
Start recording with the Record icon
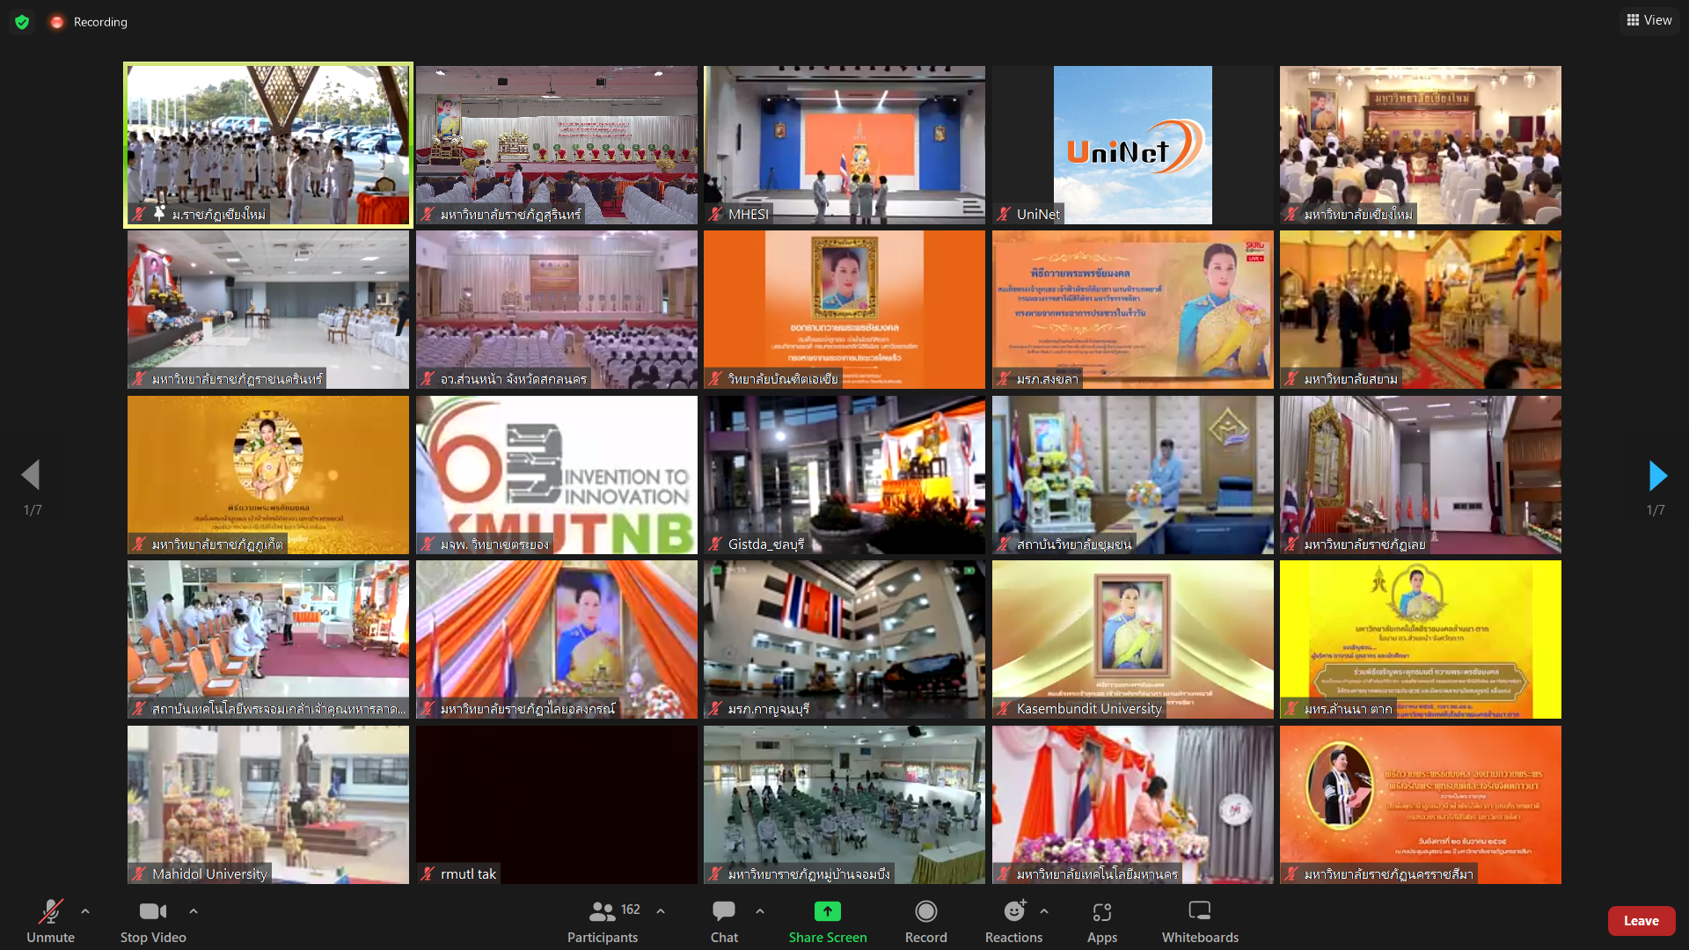pos(925,912)
